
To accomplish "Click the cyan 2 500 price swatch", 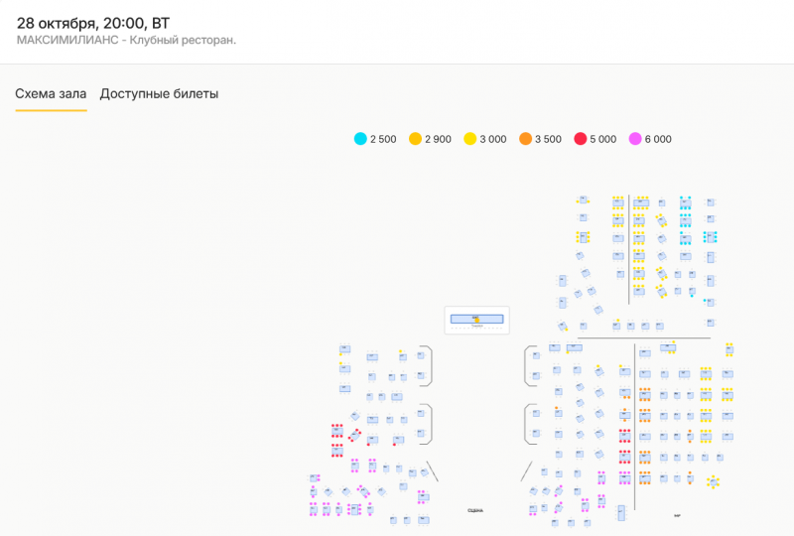I will tap(360, 139).
